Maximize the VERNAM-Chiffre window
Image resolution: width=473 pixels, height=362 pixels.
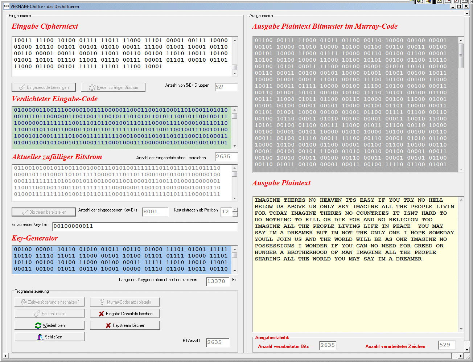coord(459,6)
